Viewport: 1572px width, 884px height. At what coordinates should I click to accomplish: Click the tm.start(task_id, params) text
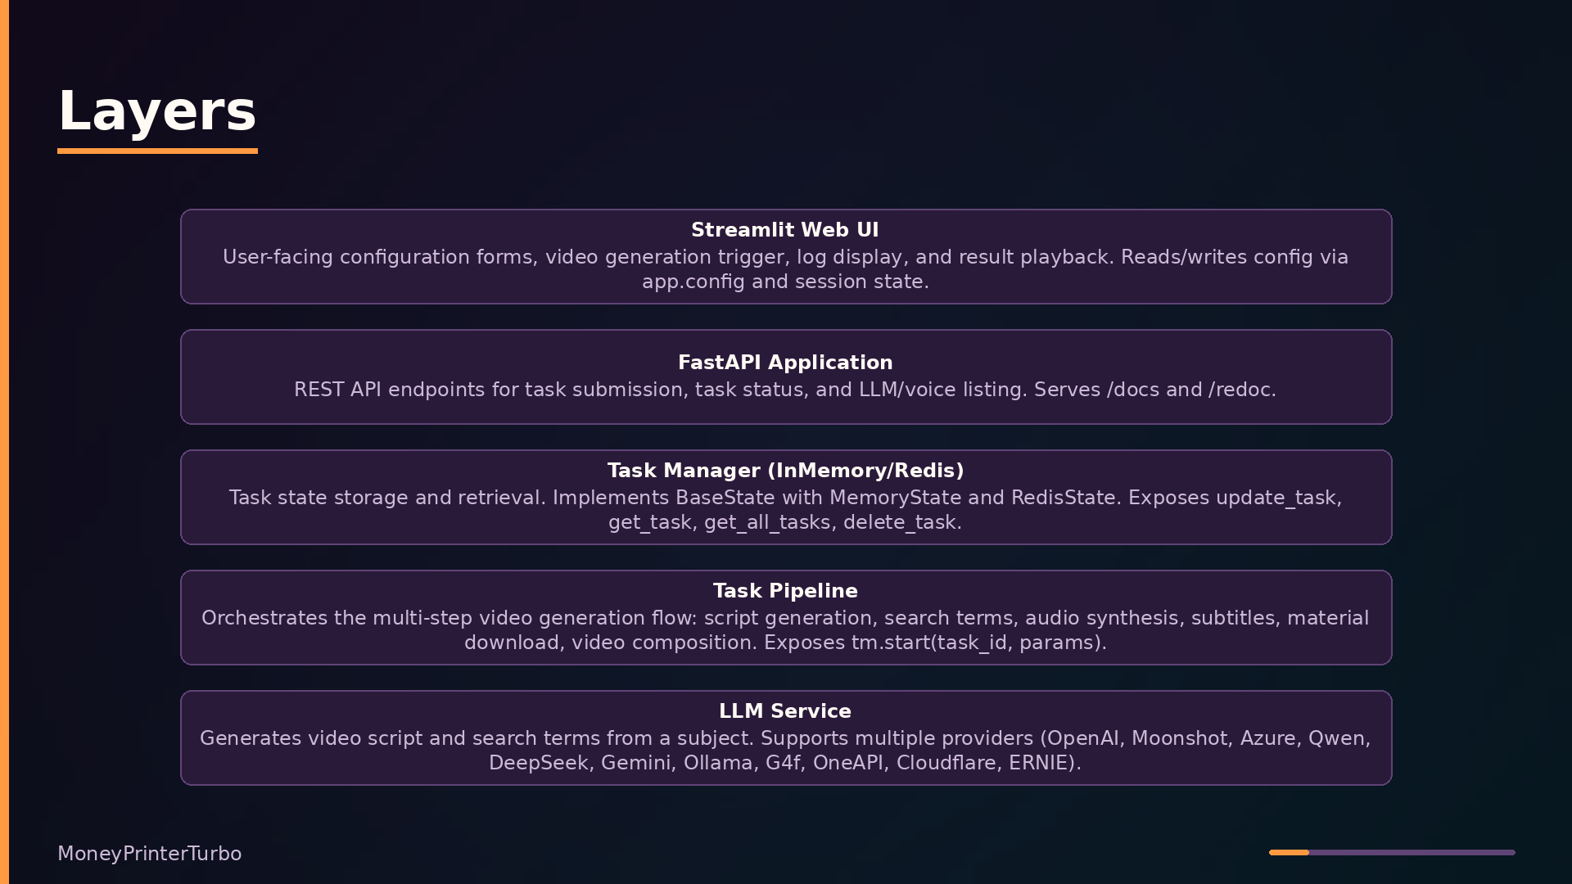pos(978,643)
